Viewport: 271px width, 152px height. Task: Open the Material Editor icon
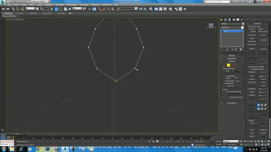click(x=171, y=9)
